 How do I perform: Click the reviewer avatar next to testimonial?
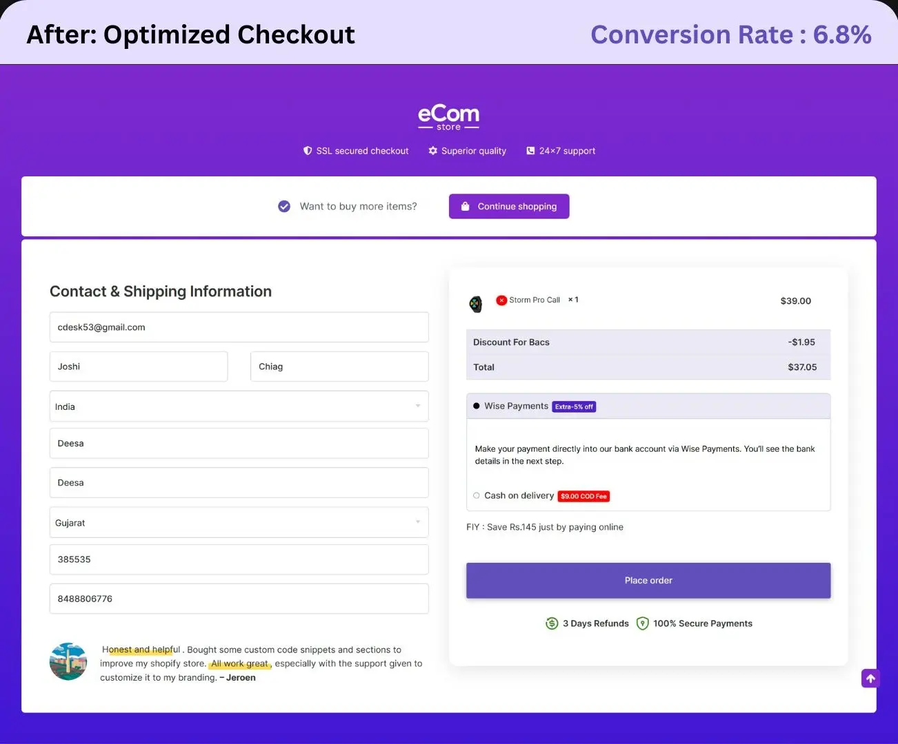click(x=68, y=662)
